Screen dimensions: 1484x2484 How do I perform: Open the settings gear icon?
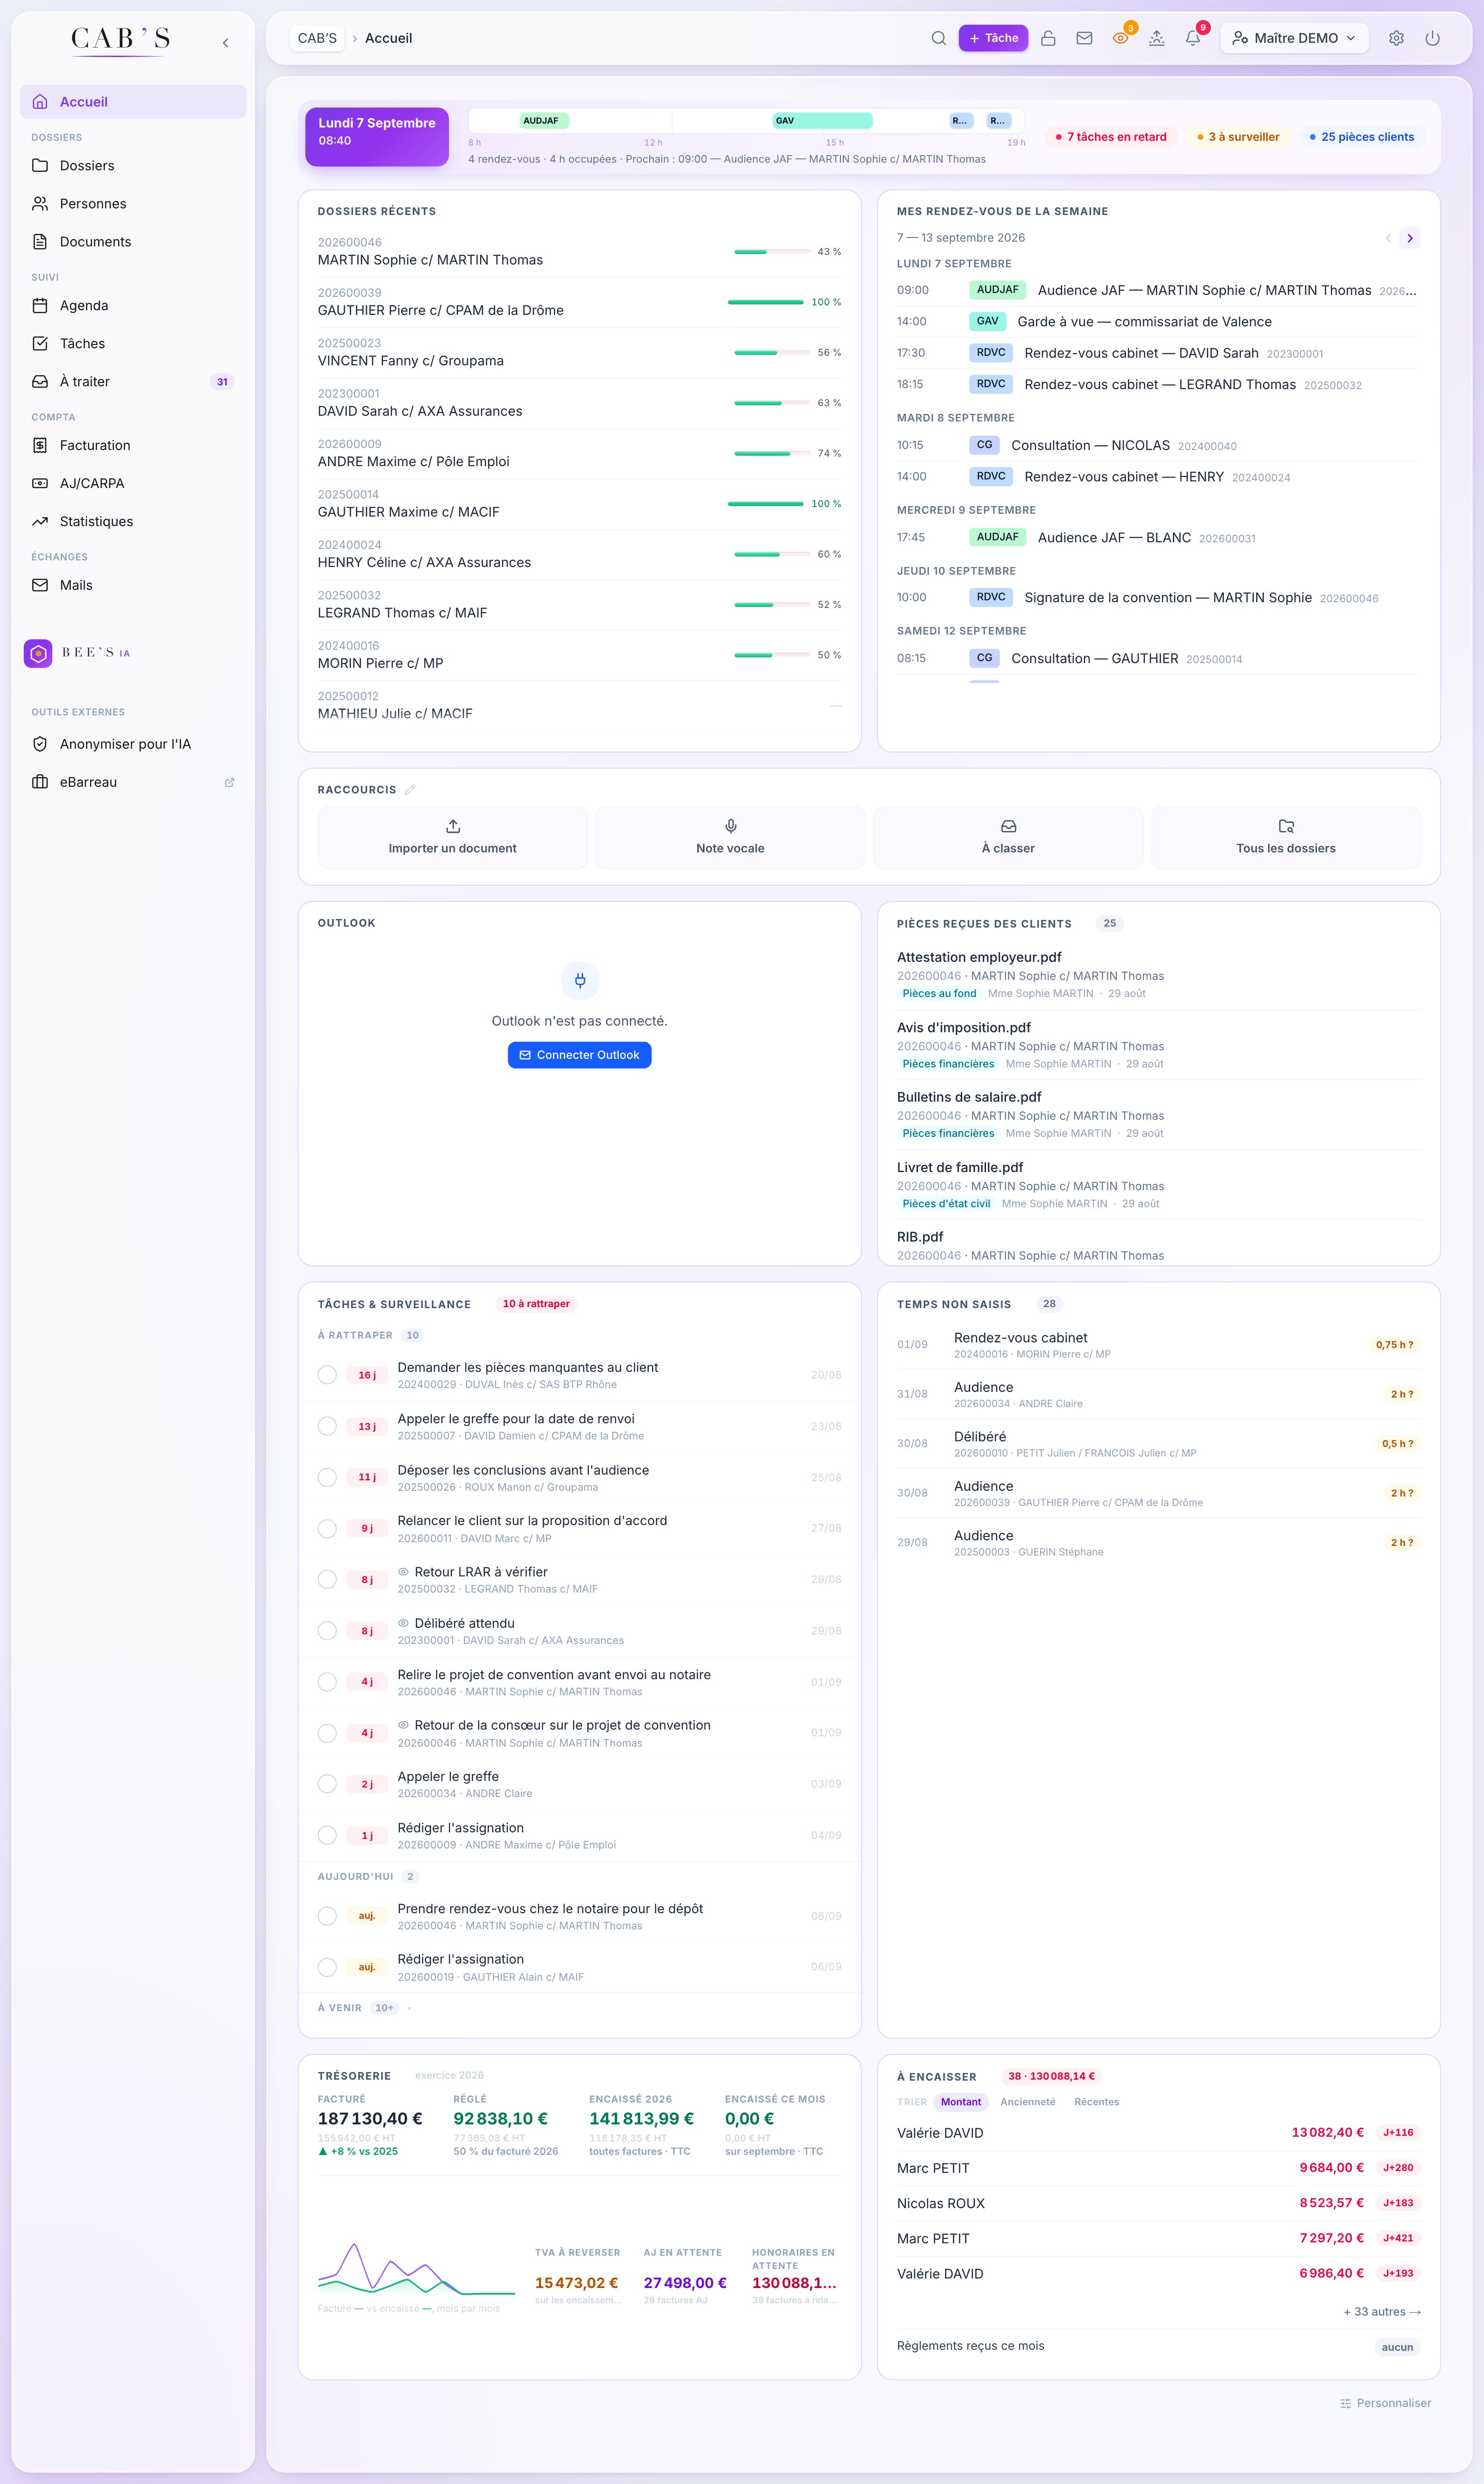click(1396, 38)
